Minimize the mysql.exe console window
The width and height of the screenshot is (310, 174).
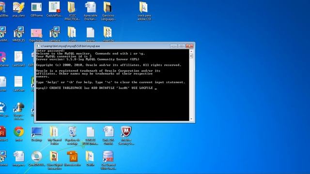[x=174, y=46]
